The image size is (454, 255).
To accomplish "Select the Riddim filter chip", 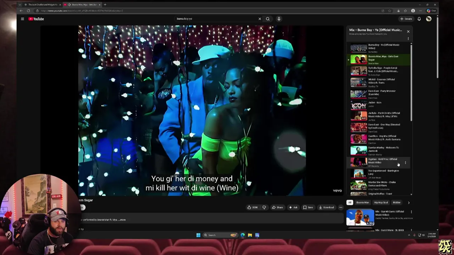I will [x=397, y=203].
